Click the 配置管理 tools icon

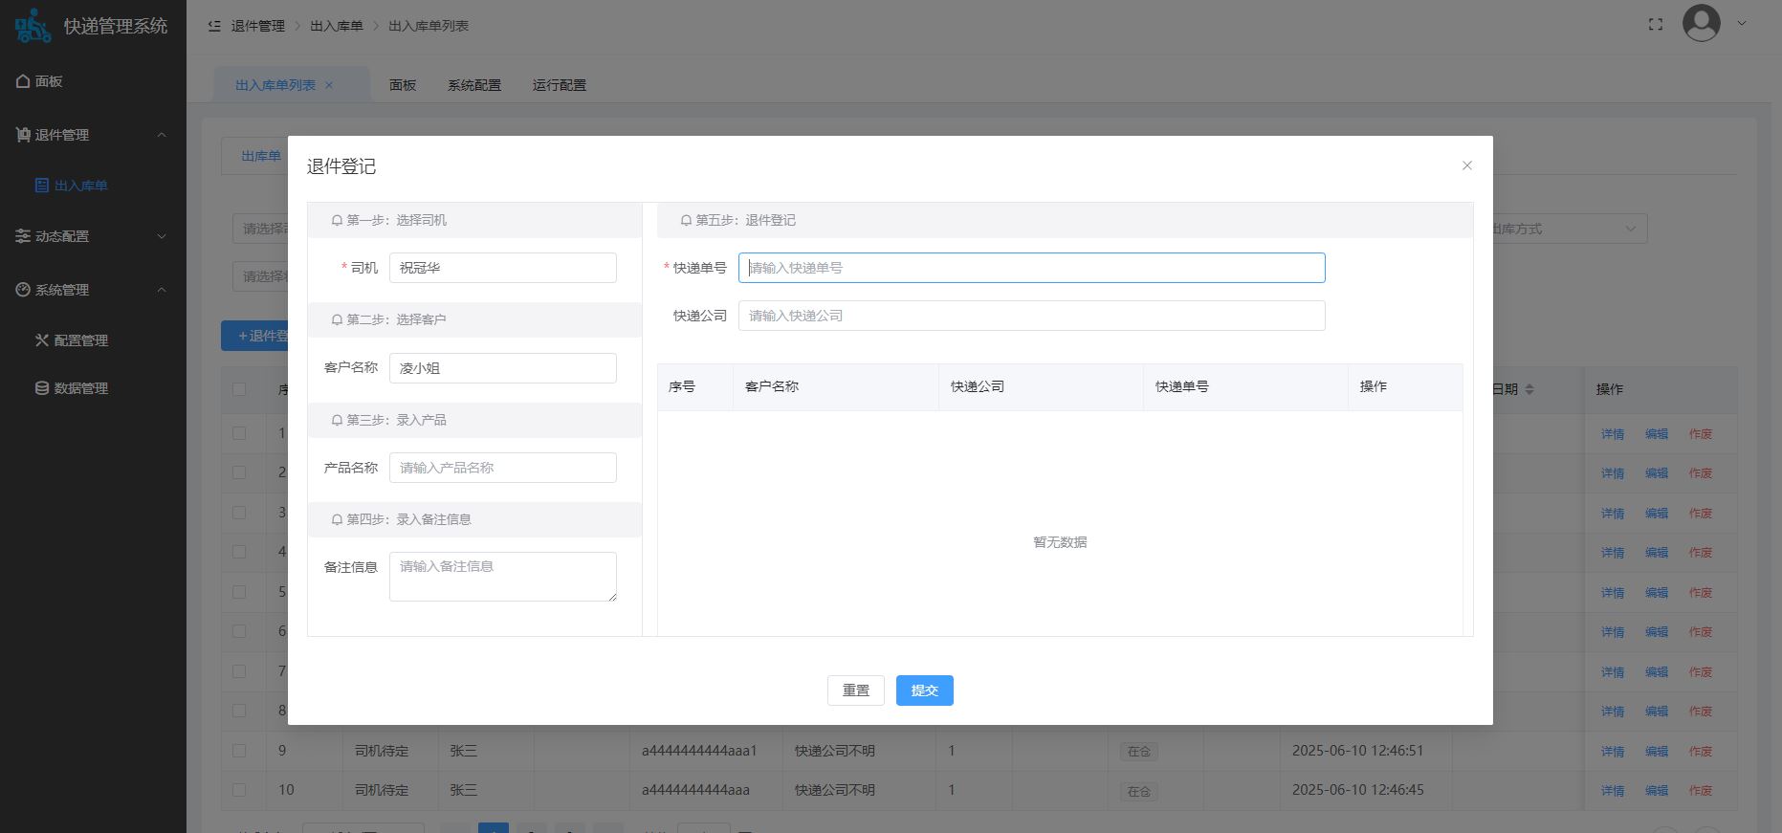42,340
